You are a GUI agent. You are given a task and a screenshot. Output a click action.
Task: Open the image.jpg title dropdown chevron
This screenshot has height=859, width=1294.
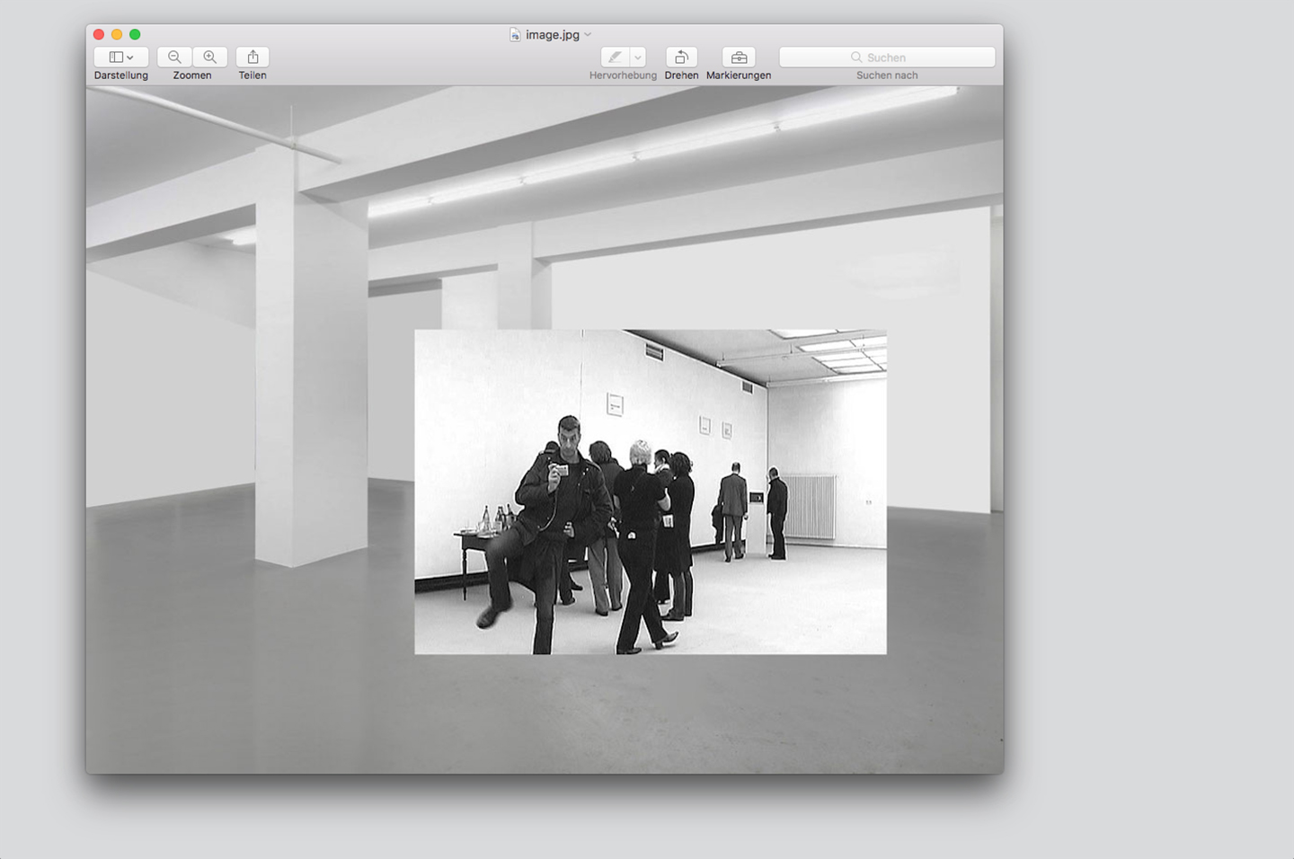point(588,34)
